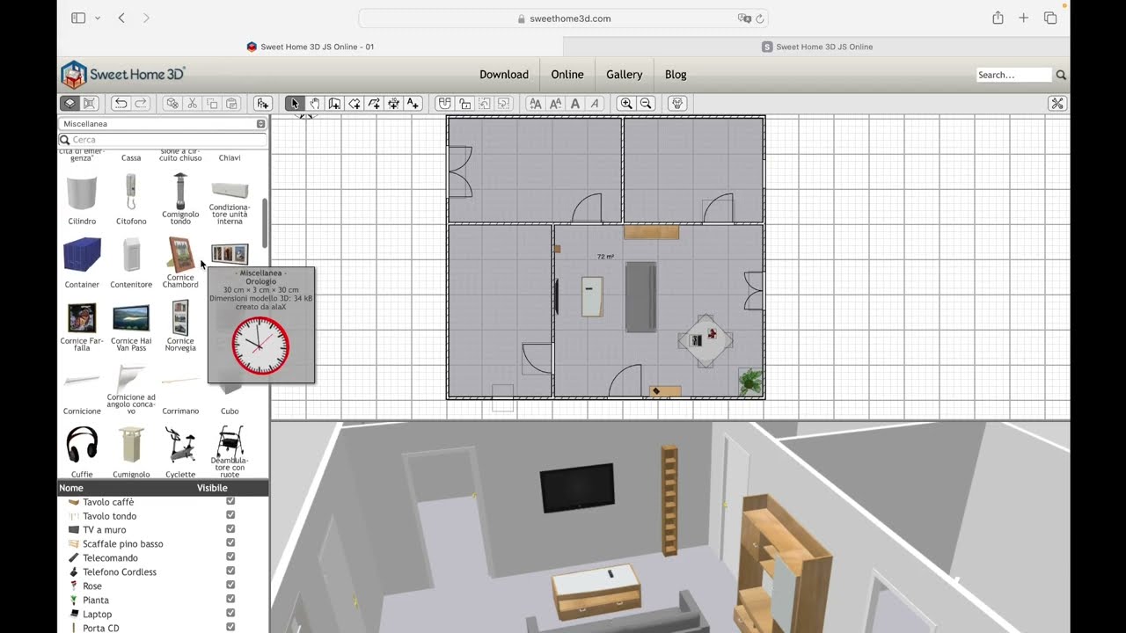Click the website search magnifier button
This screenshot has width=1126, height=633.
[x=1061, y=76]
